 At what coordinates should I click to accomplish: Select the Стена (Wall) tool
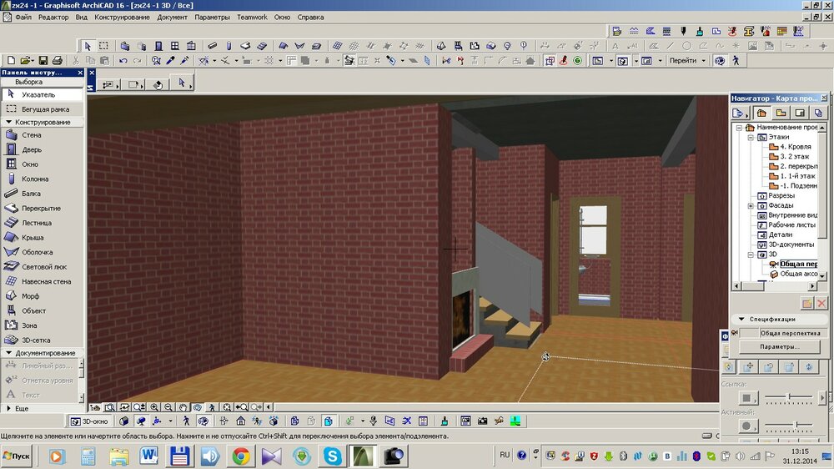coord(32,135)
